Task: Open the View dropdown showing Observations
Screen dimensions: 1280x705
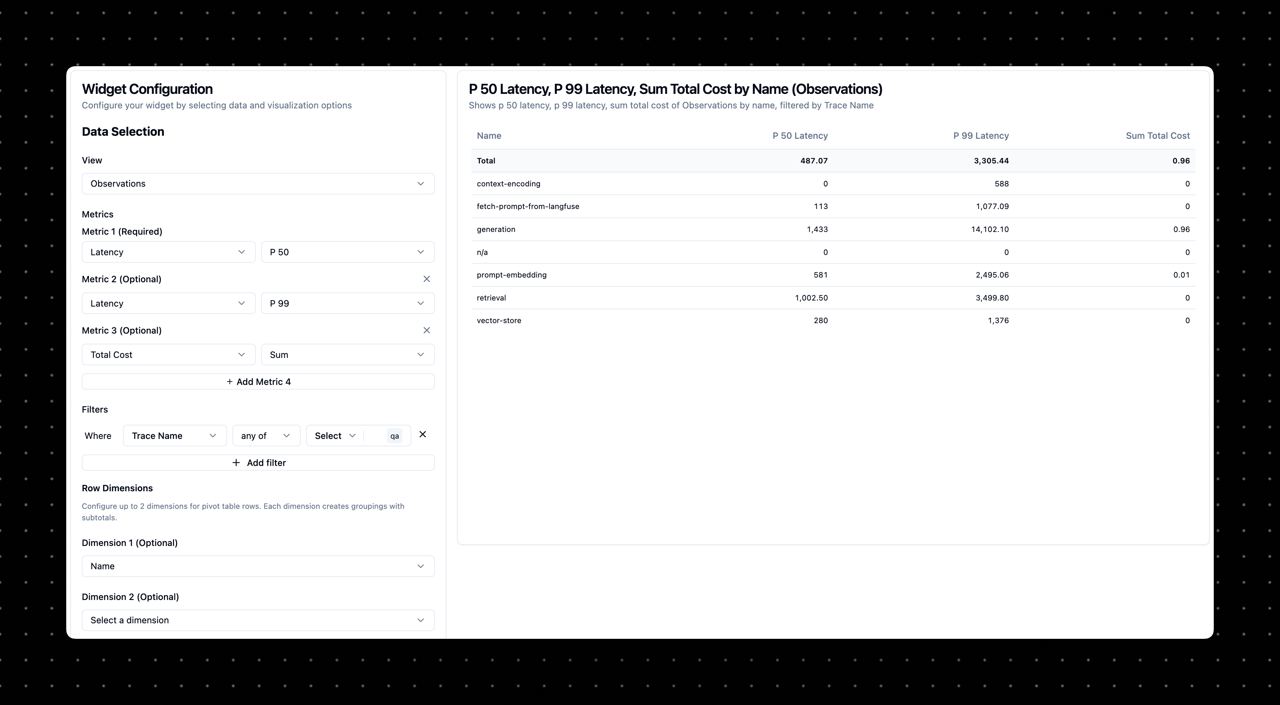Action: pos(258,183)
